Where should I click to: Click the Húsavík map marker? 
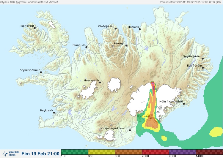pyautogui.click(x=140, y=29)
